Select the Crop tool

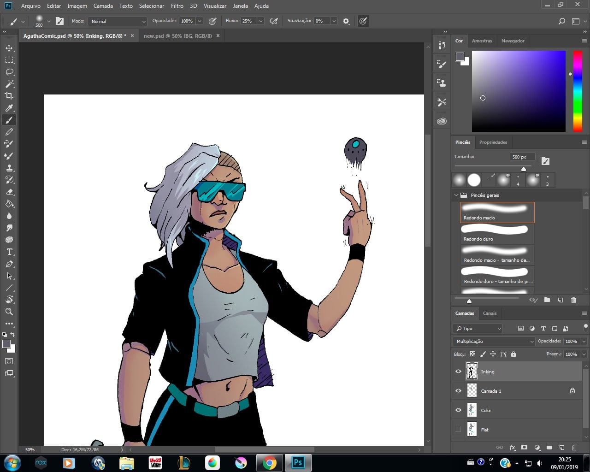[9, 96]
